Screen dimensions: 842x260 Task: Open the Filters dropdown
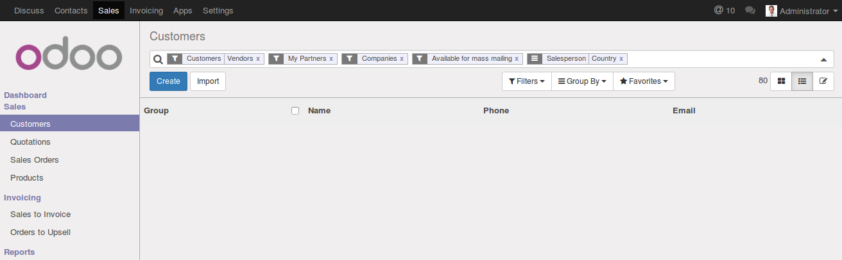[x=526, y=81]
